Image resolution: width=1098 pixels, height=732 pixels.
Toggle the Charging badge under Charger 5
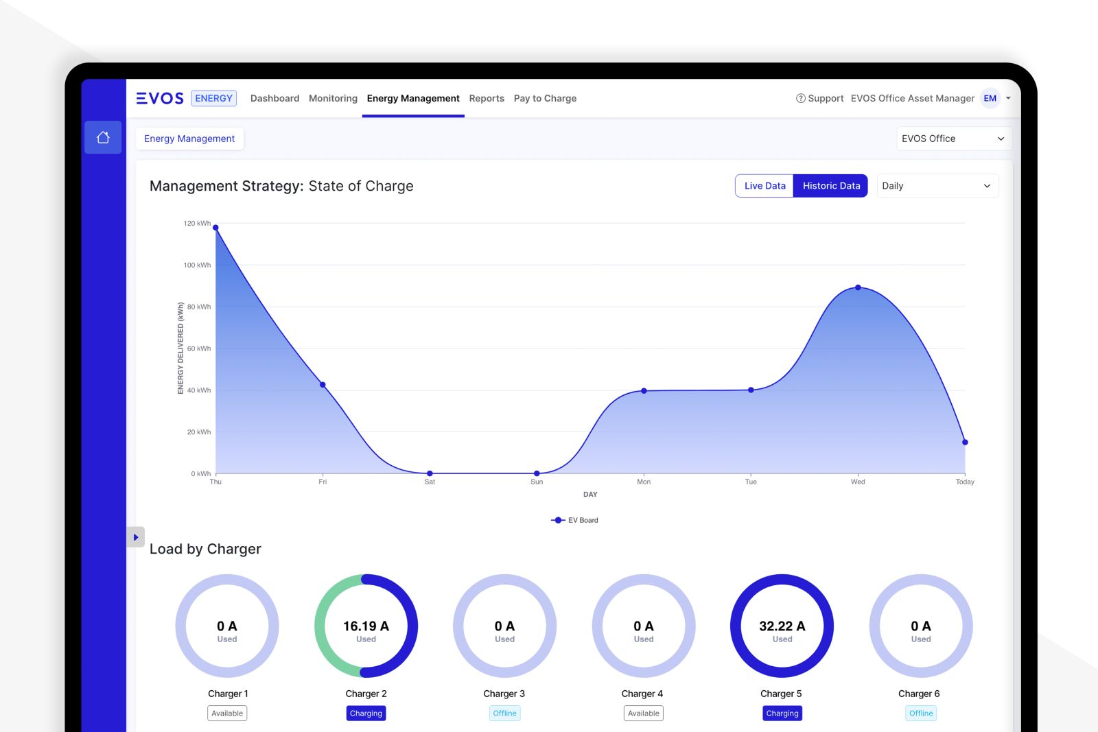[x=782, y=713]
